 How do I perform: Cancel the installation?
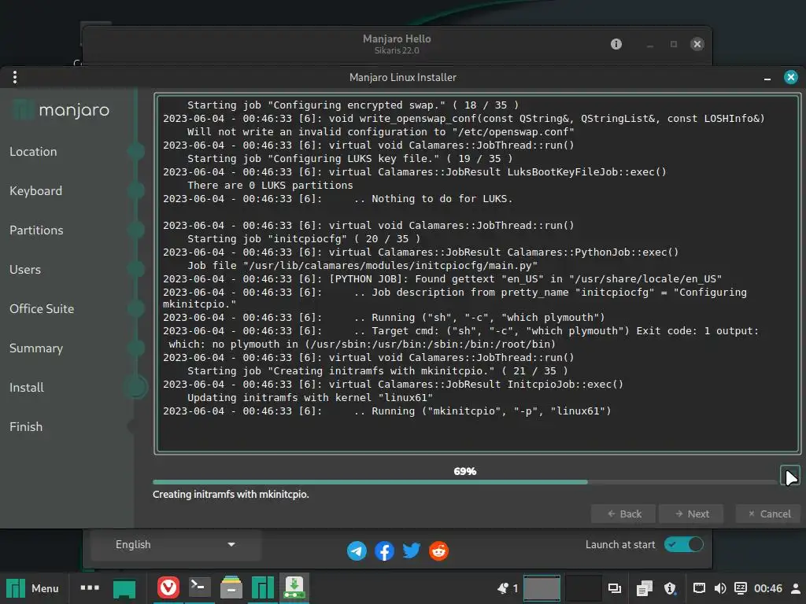768,514
